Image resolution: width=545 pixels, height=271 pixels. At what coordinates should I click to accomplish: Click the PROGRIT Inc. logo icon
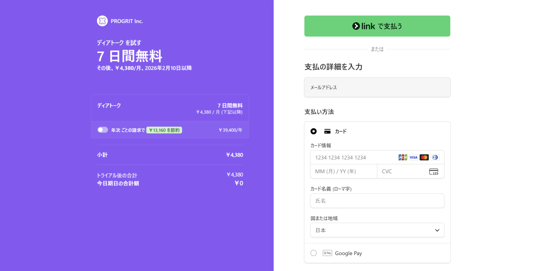click(x=102, y=21)
